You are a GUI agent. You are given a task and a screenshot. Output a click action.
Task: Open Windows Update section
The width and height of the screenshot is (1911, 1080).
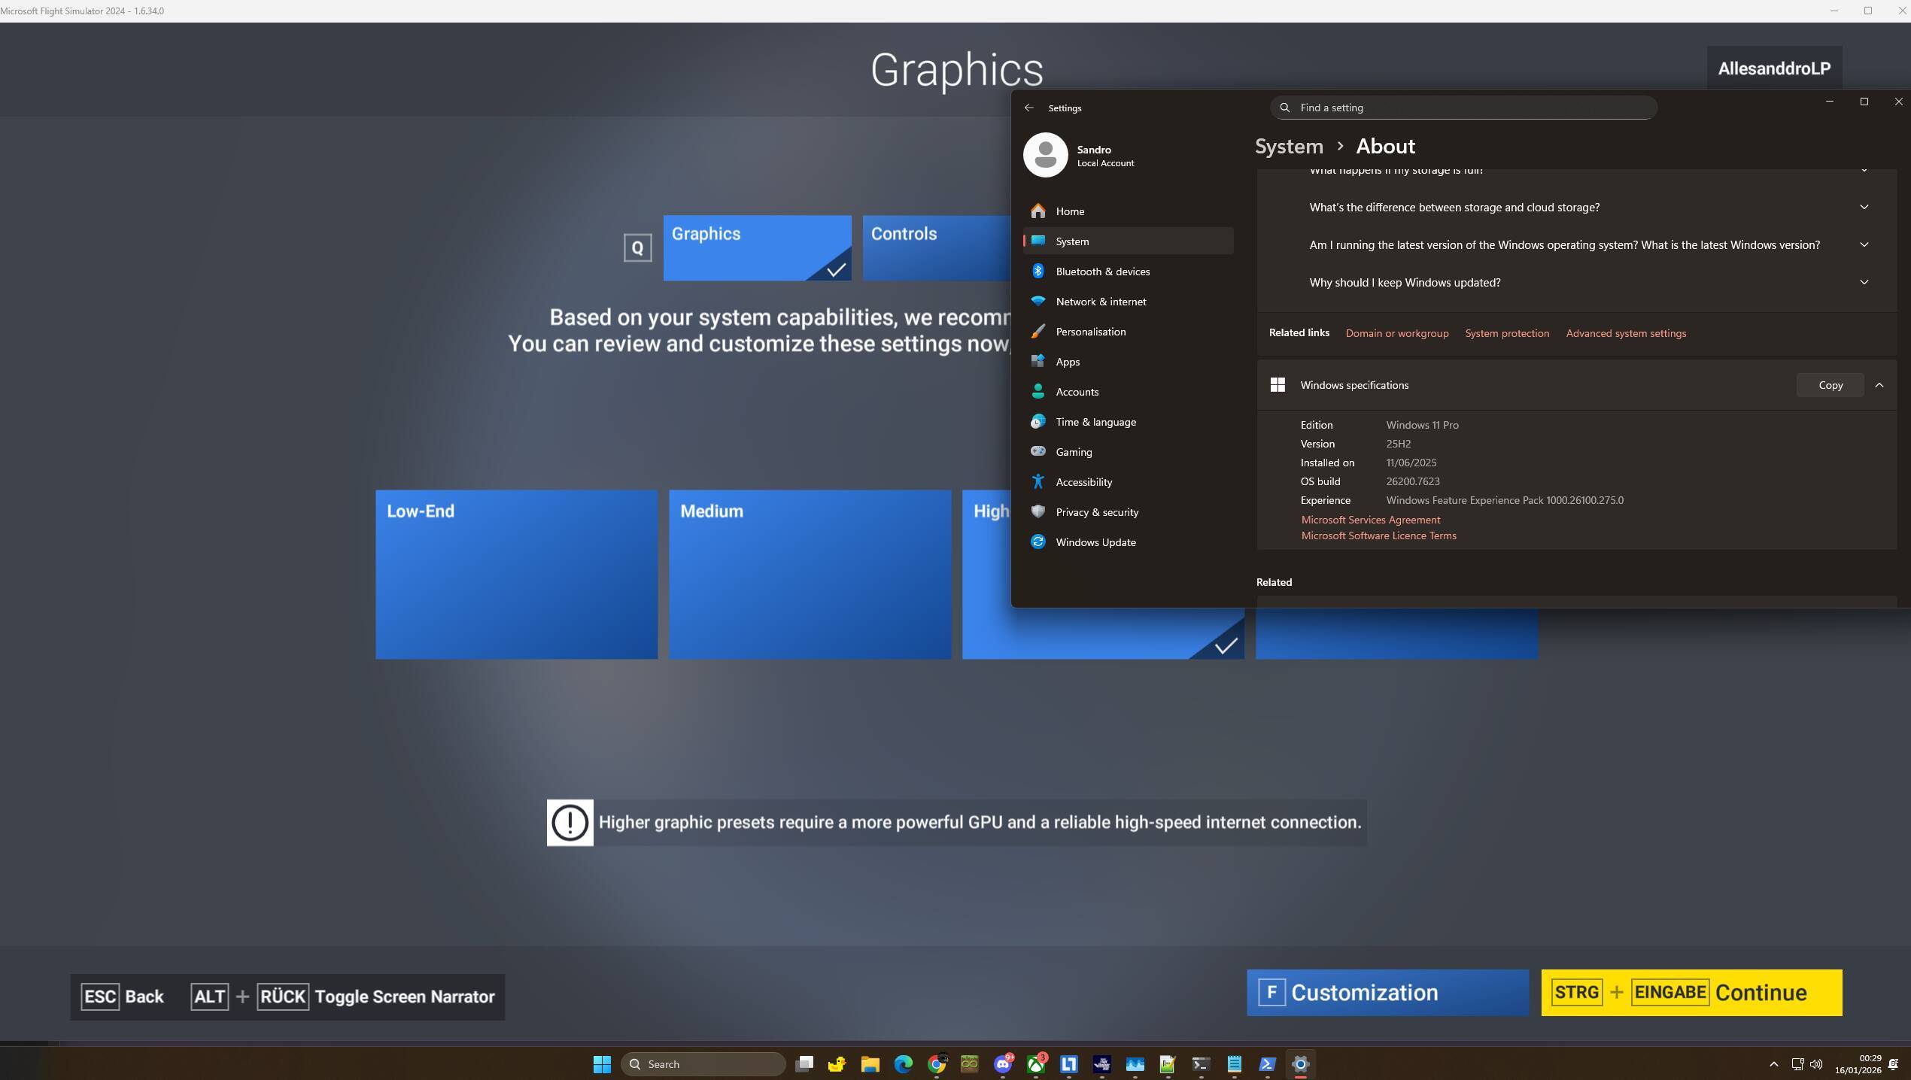pos(1095,542)
